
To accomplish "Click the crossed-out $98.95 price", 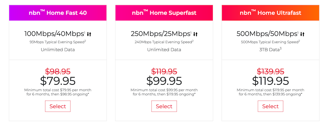I will [x=58, y=72].
